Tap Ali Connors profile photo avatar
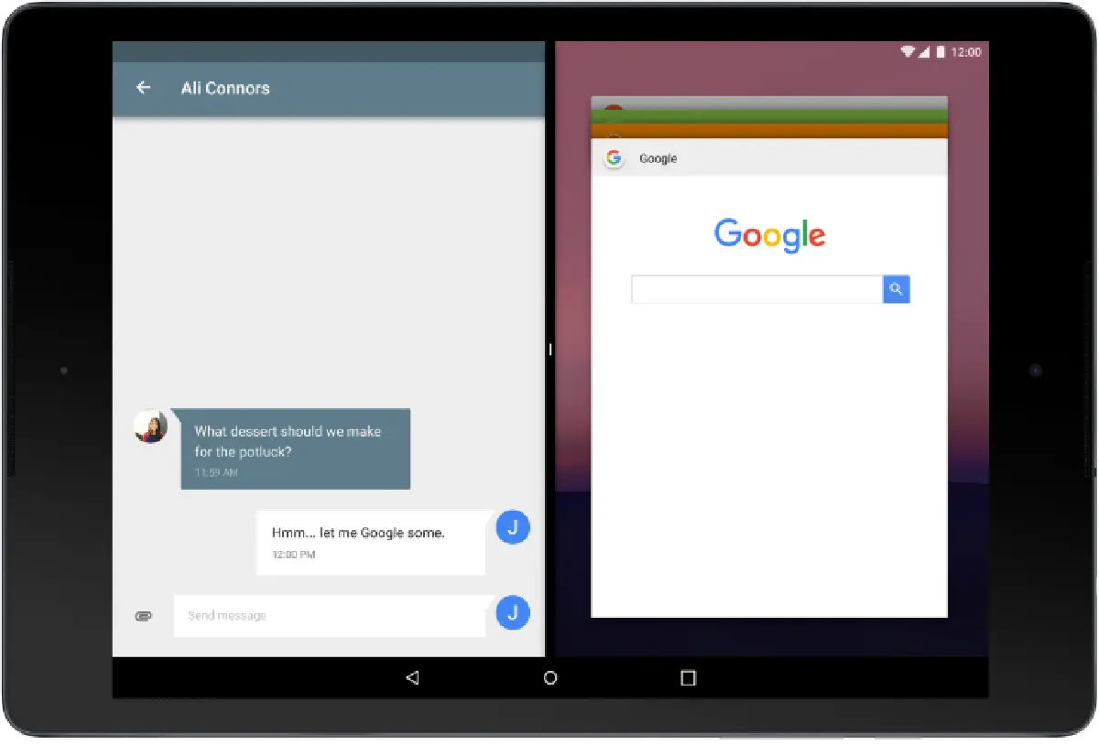The image size is (1099, 745). (149, 427)
